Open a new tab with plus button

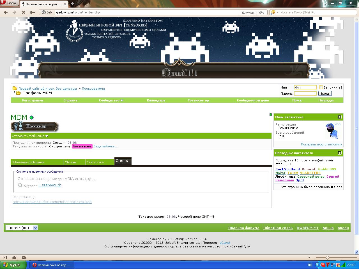pyautogui.click(x=72, y=4)
